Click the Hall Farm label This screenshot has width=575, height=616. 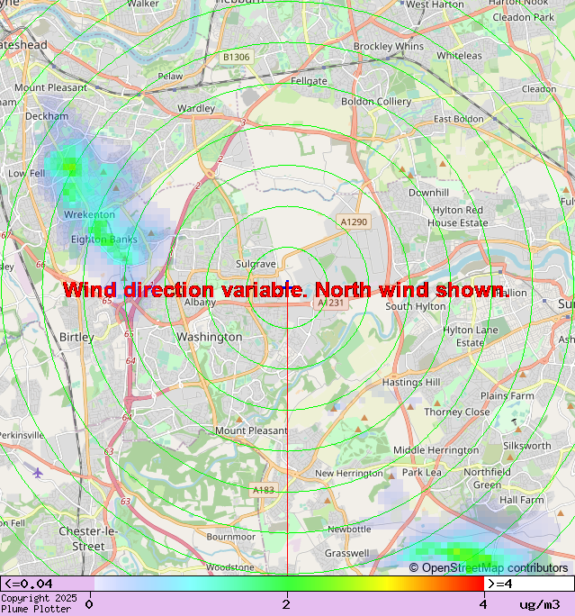click(x=522, y=500)
